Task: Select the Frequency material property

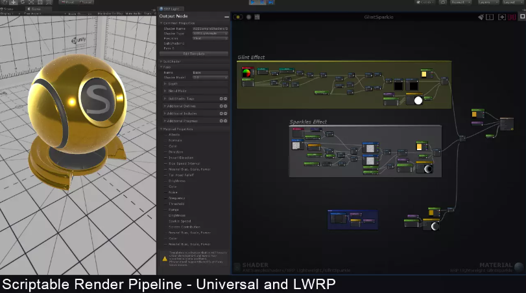Action: click(177, 198)
